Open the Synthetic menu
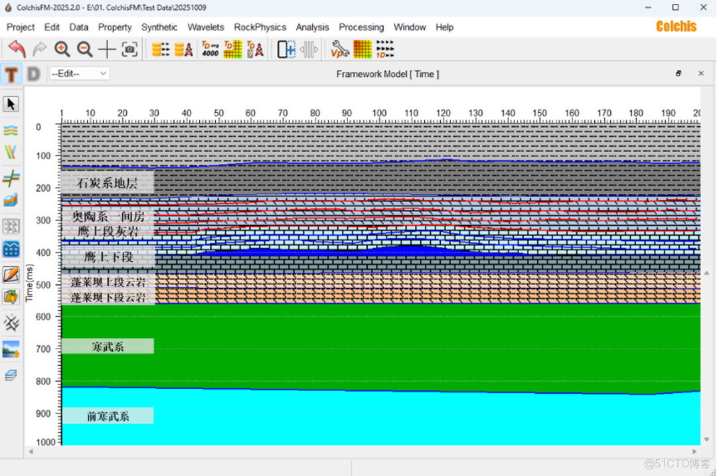The width and height of the screenshot is (717, 476). pyautogui.click(x=159, y=27)
